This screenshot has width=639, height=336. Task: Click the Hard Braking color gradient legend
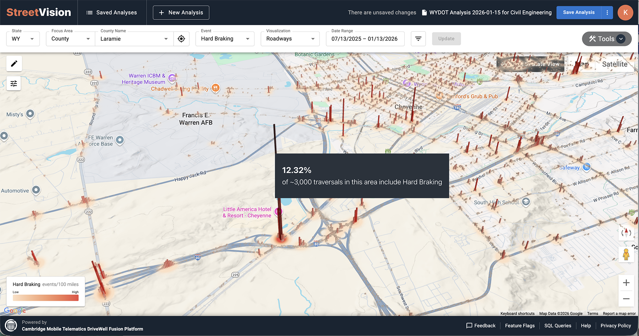coord(45,297)
